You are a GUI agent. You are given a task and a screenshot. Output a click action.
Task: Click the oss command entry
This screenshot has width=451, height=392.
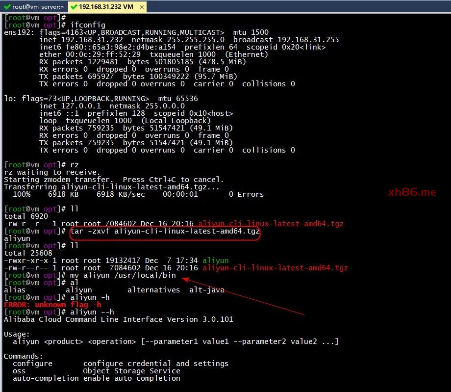tap(19, 371)
